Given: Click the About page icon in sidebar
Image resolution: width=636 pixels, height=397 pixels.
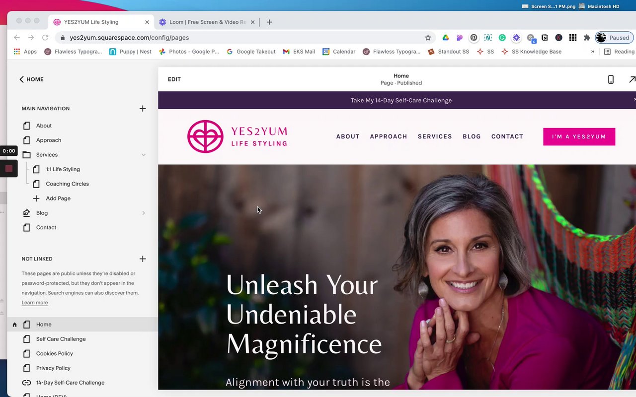Looking at the screenshot, I should tap(27, 126).
